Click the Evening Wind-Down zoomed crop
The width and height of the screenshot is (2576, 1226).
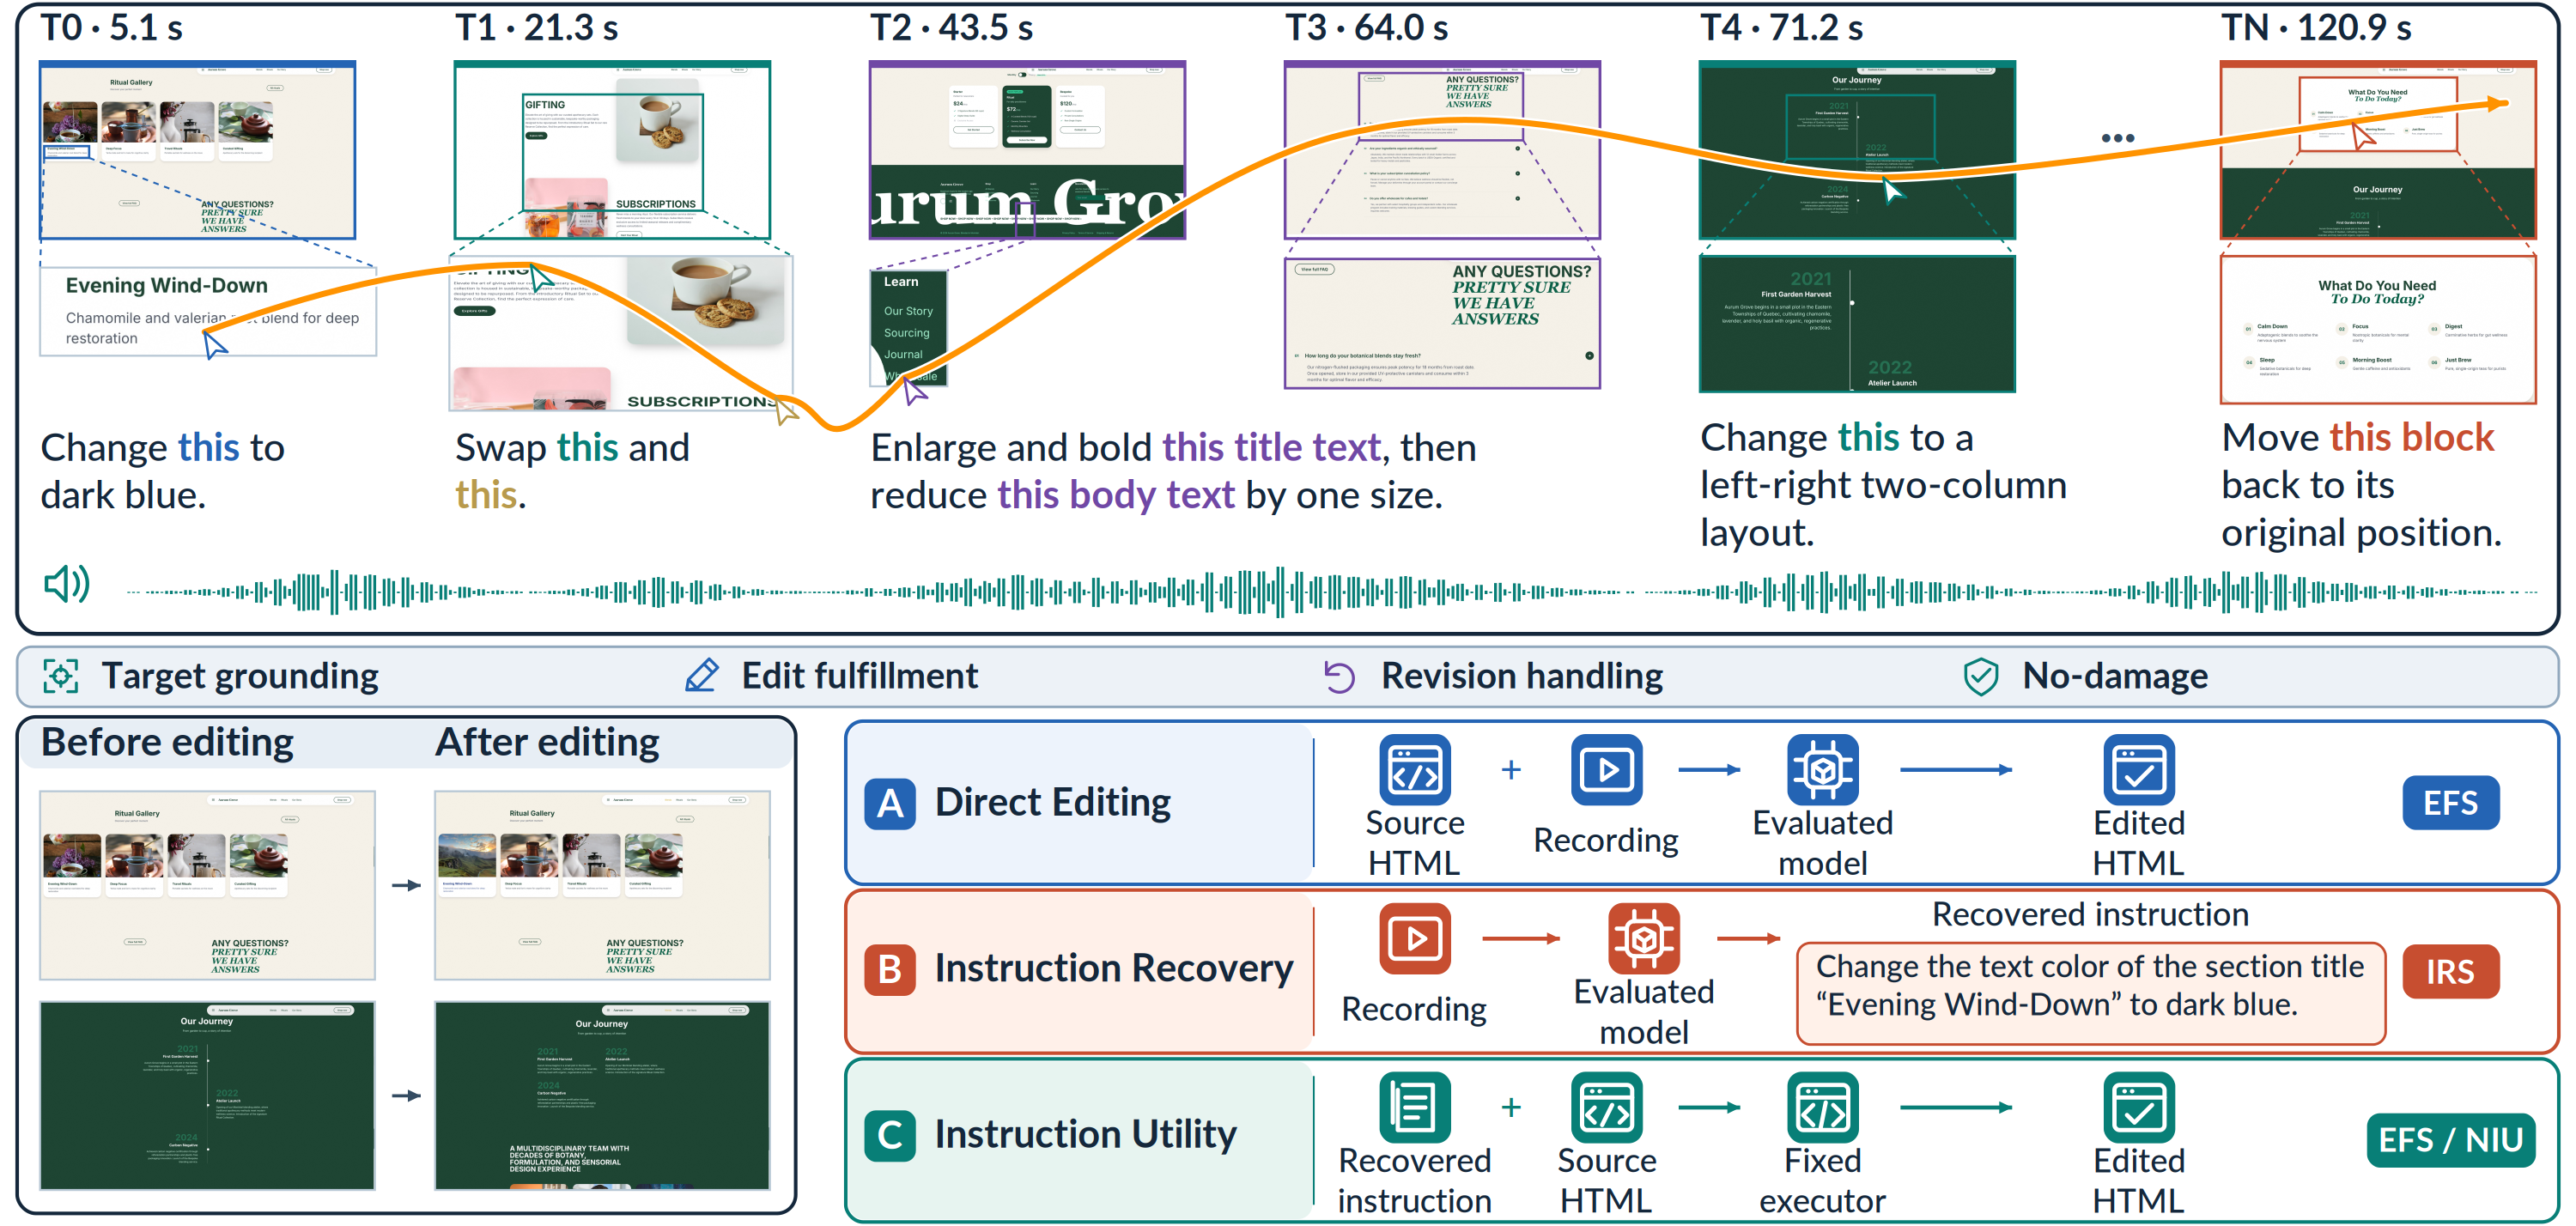[208, 311]
